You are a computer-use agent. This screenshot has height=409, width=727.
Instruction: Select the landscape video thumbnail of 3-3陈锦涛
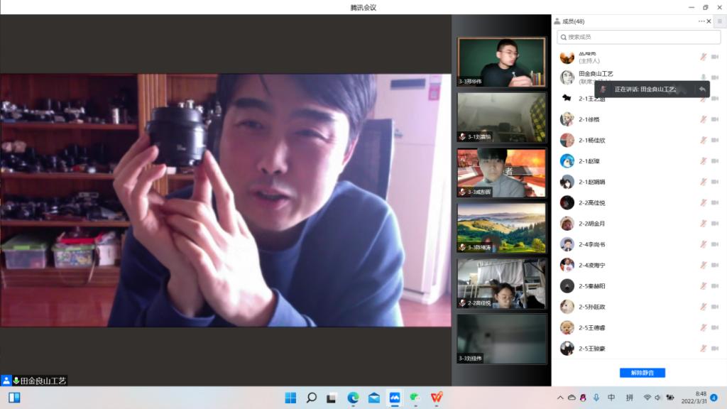click(501, 228)
